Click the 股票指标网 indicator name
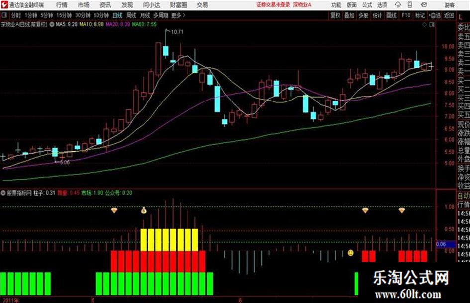Screen dimensions: 470x303 (19, 193)
